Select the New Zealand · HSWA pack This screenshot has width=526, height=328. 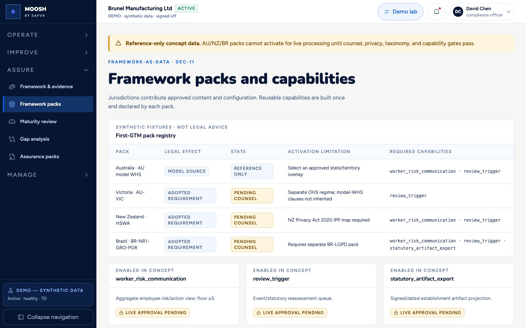coord(131,220)
